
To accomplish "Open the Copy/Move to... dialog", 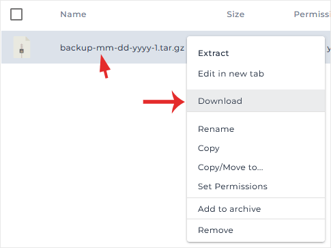I will tap(231, 167).
